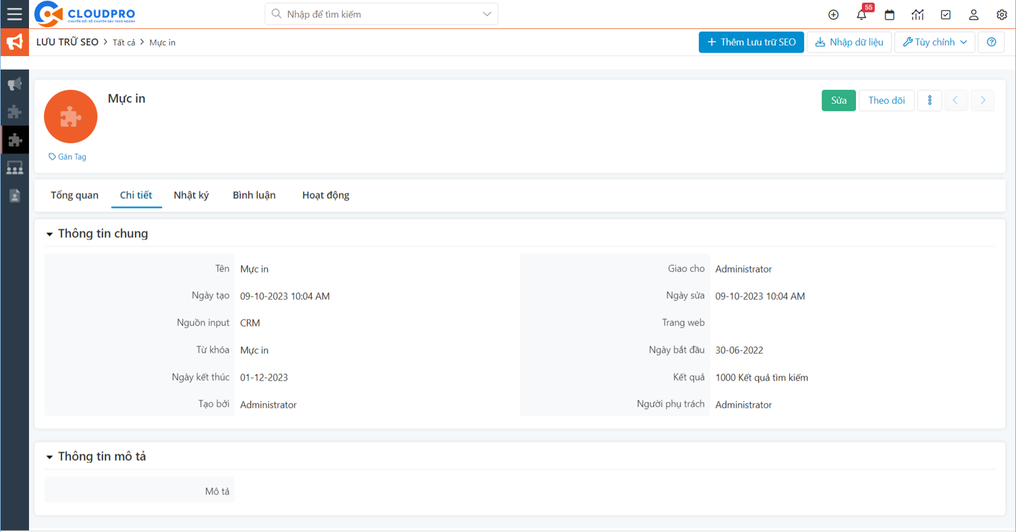This screenshot has width=1016, height=532.
Task: Click the Từ khóa value Mực in
Action: (255, 350)
